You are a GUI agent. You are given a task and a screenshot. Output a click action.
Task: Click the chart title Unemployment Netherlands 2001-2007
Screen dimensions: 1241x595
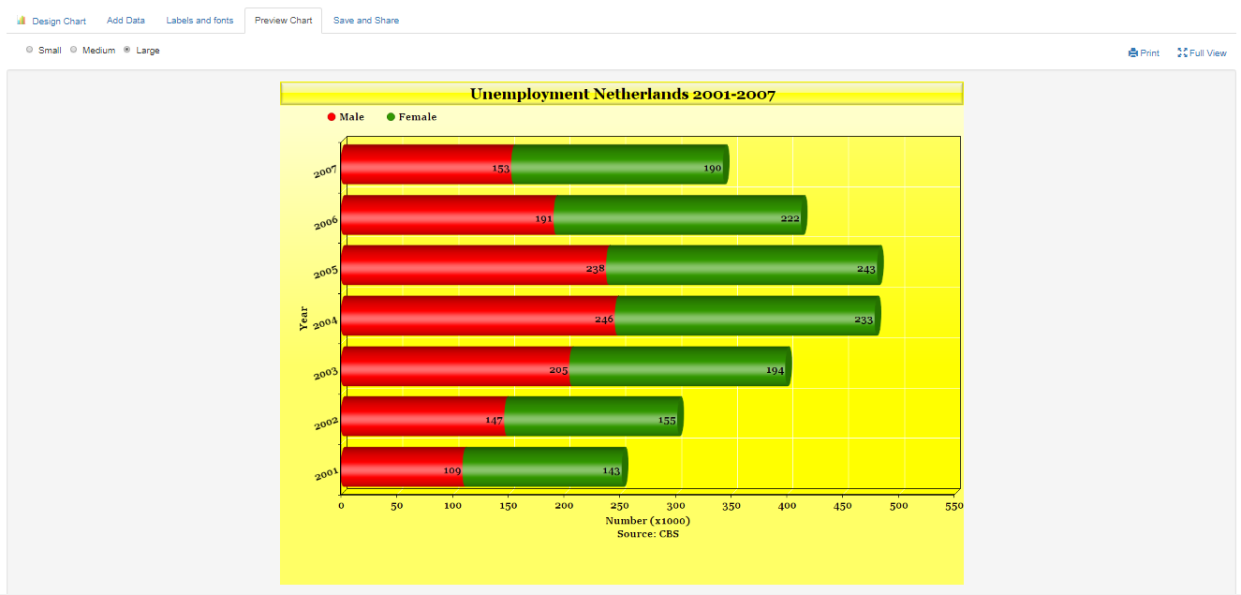(622, 94)
